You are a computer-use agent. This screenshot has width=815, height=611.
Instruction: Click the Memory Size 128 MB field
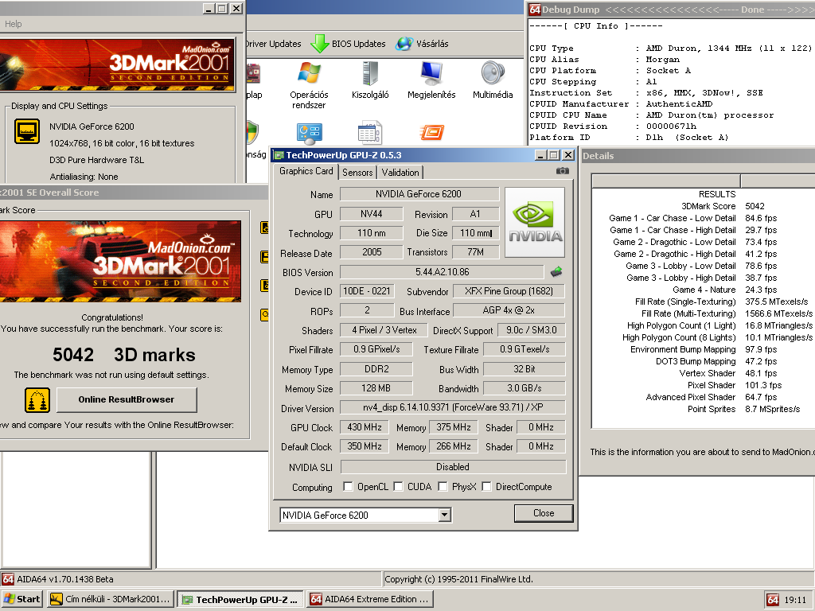[x=376, y=388]
